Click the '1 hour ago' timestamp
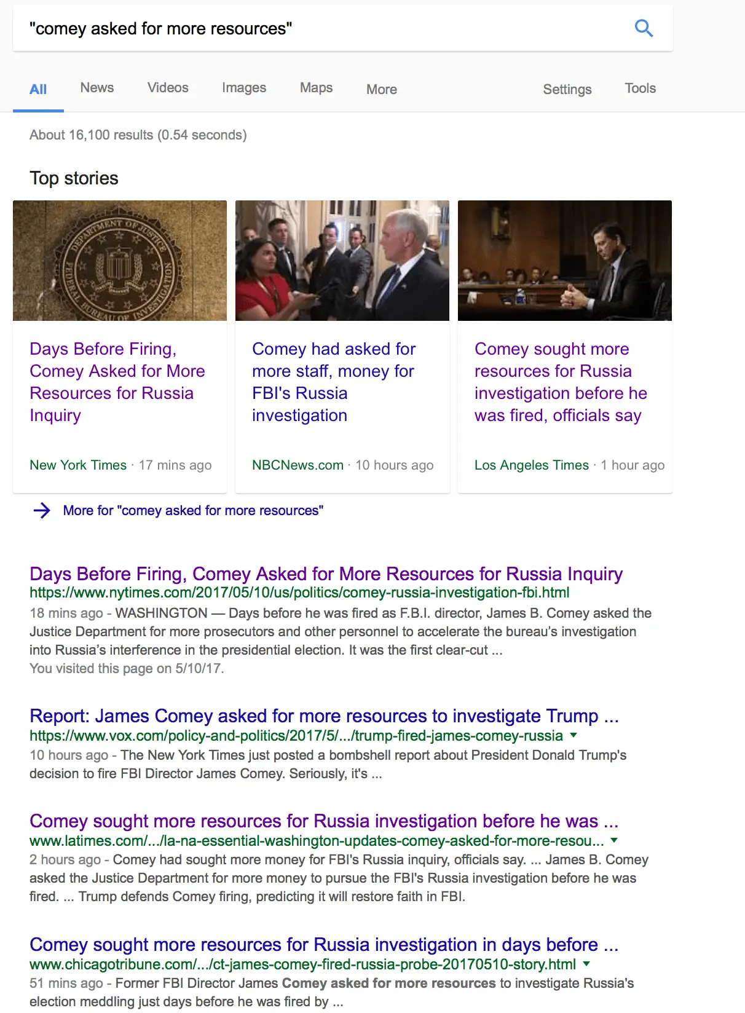The width and height of the screenshot is (745, 1013). [633, 465]
